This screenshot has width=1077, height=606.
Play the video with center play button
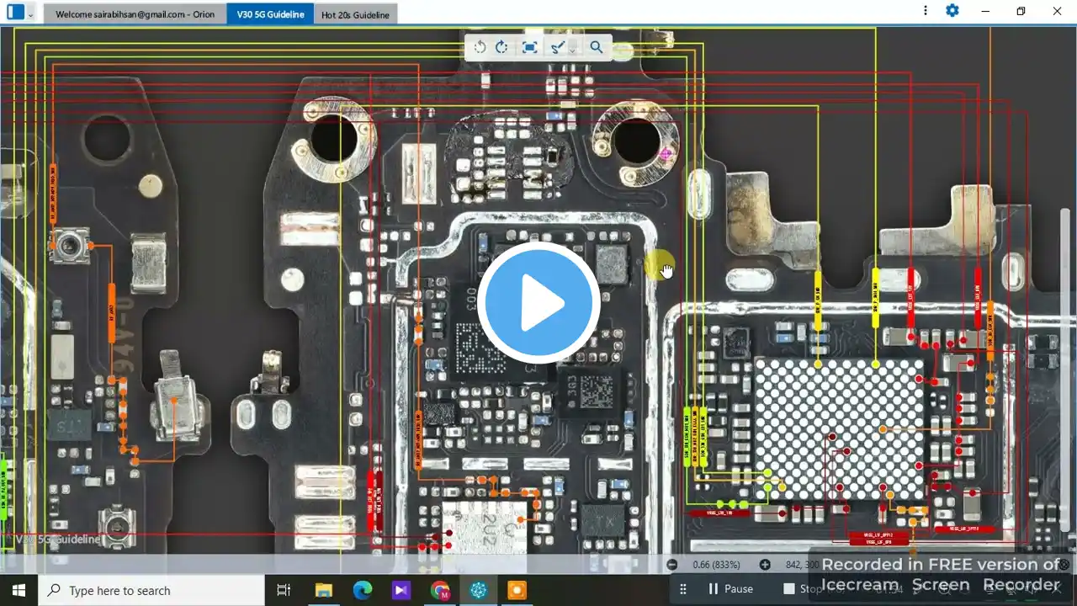coord(538,303)
